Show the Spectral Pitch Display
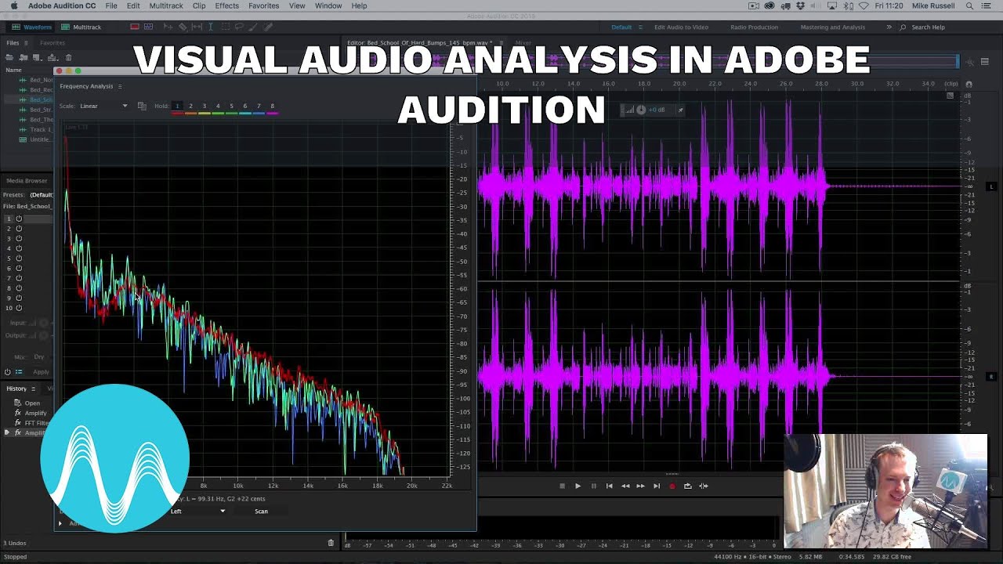1003x564 pixels. [x=148, y=27]
